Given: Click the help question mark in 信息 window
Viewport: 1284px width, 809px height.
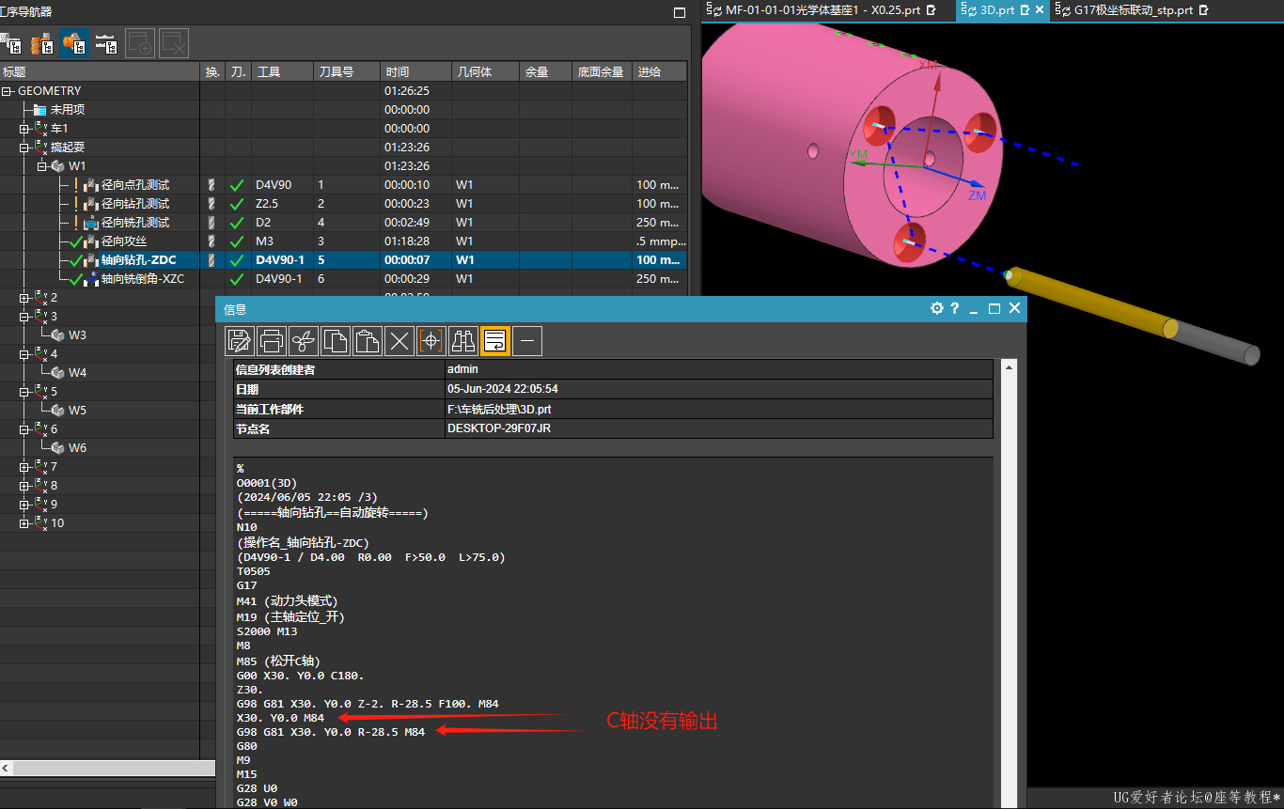Looking at the screenshot, I should point(955,308).
